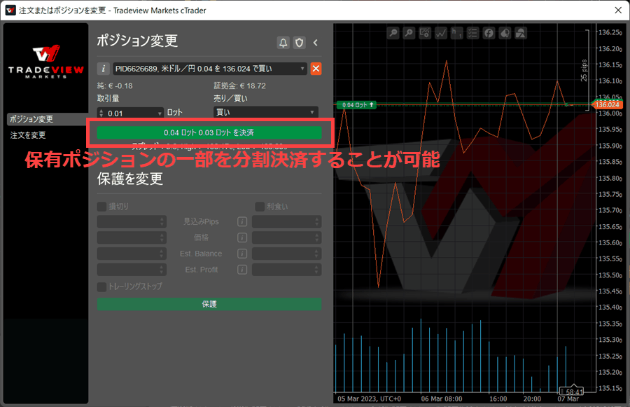This screenshot has width=630, height=407.
Task: Open the line chart type icon
Action: (442, 32)
